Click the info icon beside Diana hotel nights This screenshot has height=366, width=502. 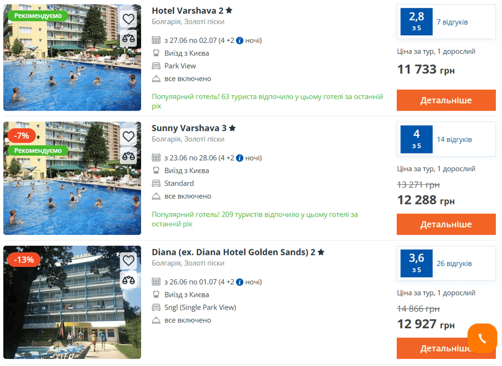tap(239, 282)
